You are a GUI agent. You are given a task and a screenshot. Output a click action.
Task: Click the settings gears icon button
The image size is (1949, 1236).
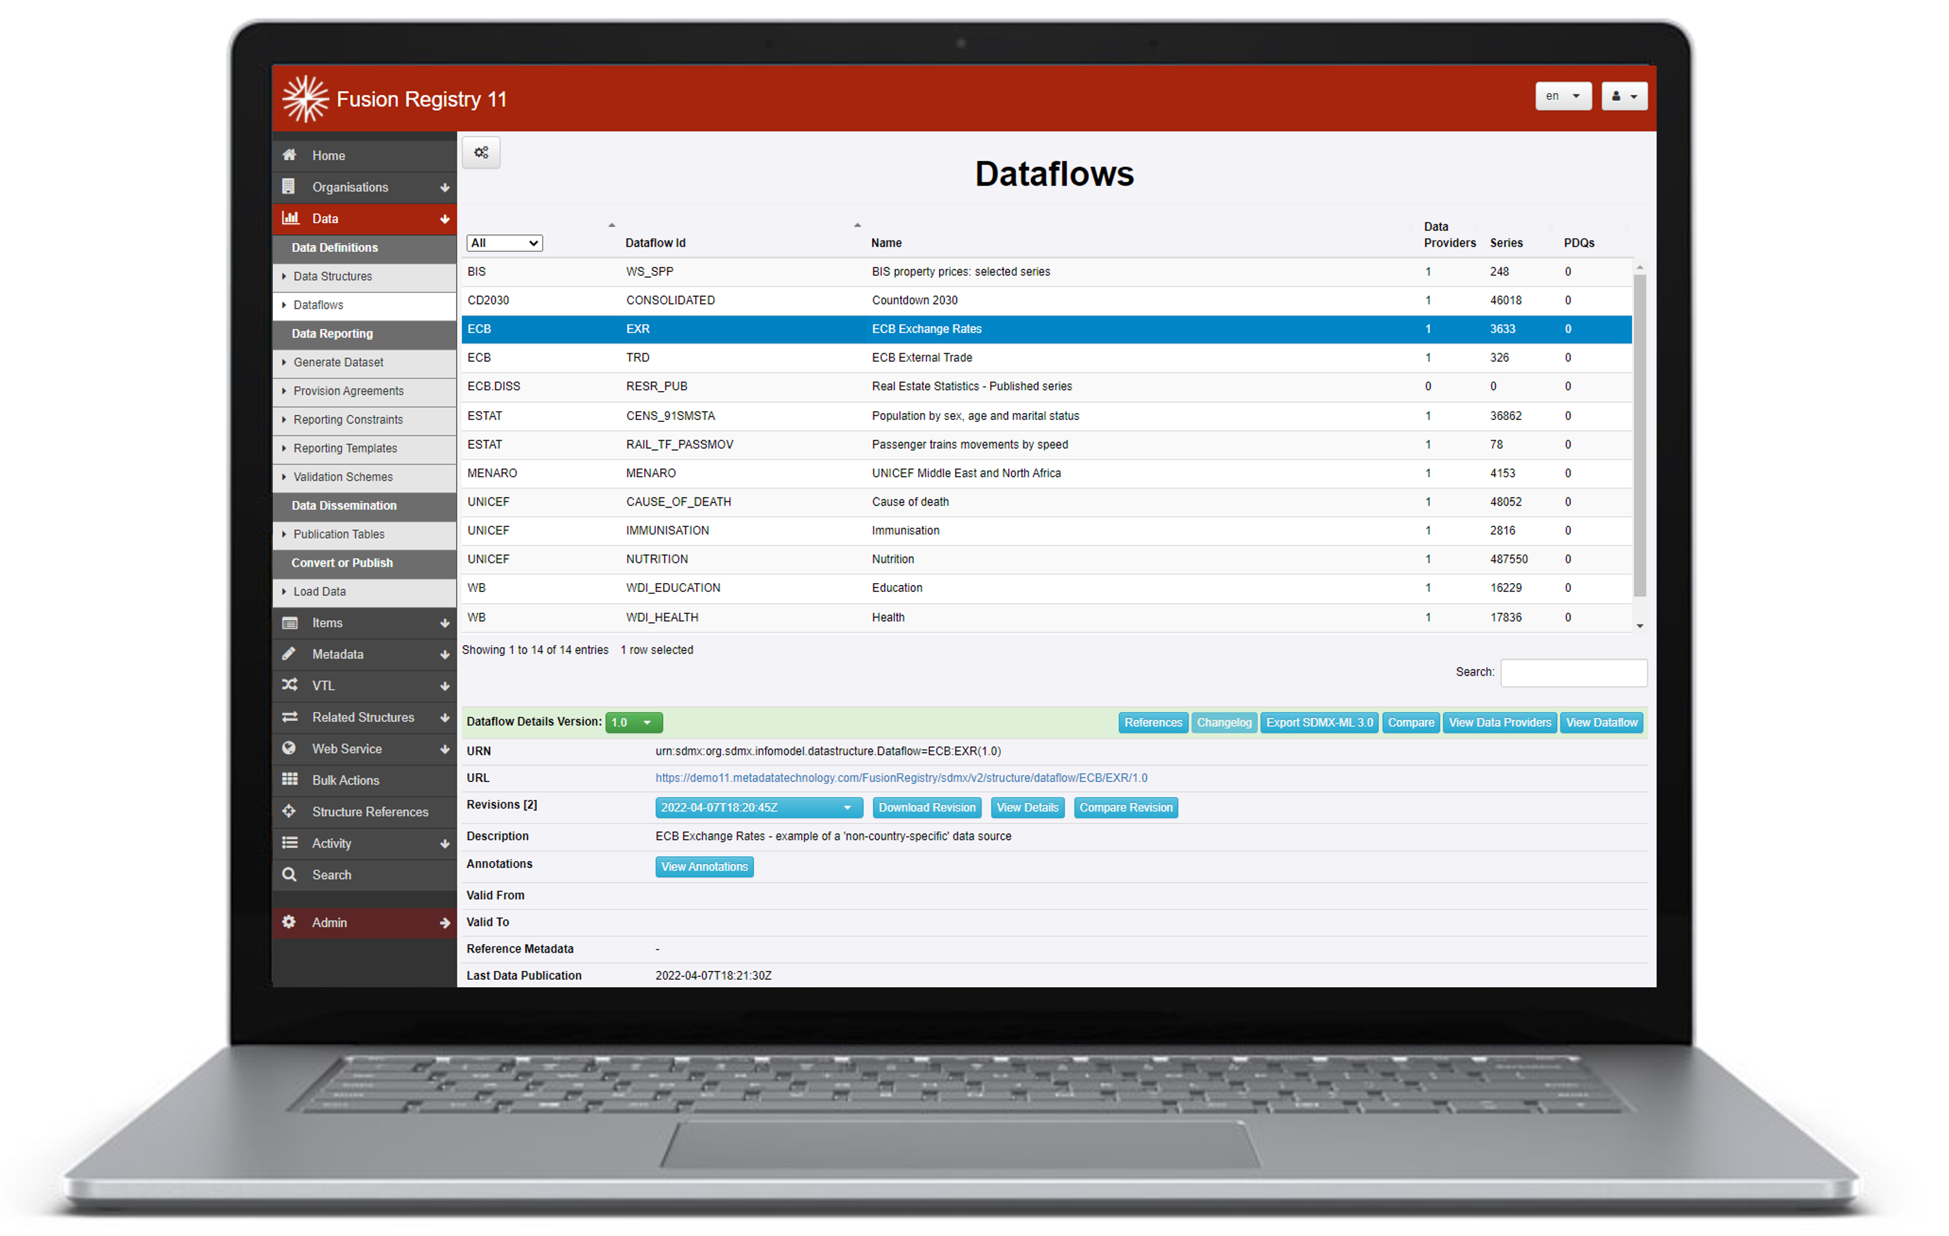tap(481, 153)
